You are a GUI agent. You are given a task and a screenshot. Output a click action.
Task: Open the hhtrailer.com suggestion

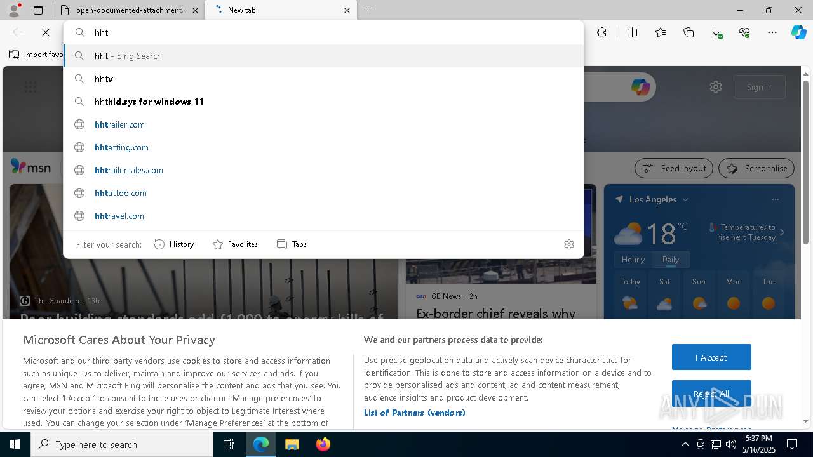click(323, 124)
